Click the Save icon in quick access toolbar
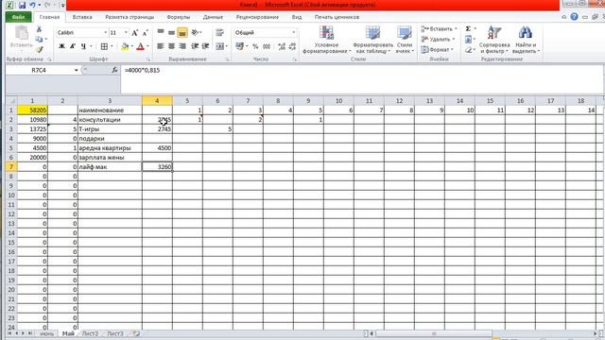The width and height of the screenshot is (605, 340). 22,5
